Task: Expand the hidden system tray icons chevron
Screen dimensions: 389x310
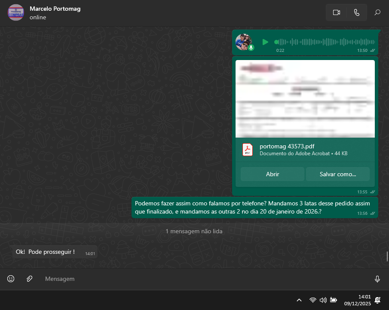Action: (x=299, y=300)
